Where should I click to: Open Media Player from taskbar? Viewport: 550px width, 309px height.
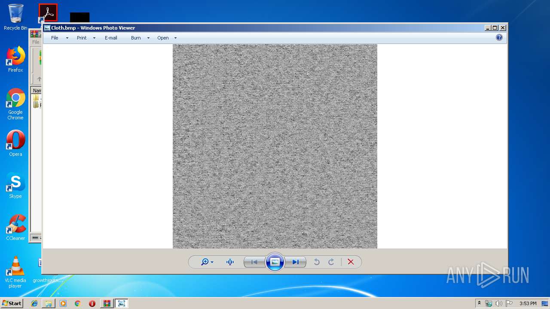pyautogui.click(x=63, y=303)
